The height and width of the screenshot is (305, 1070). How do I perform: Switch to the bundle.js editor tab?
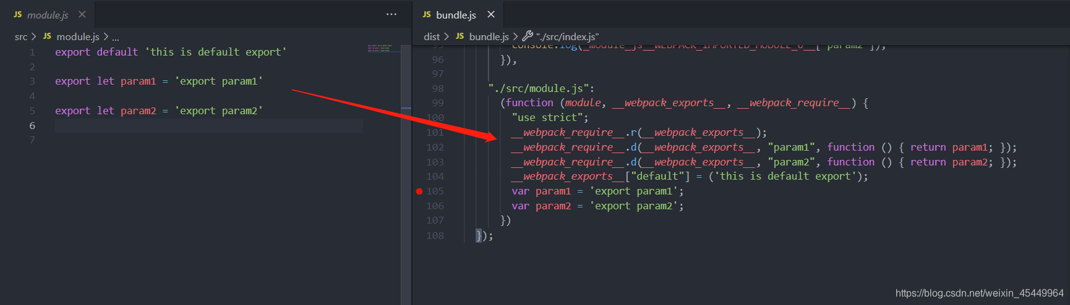click(456, 14)
